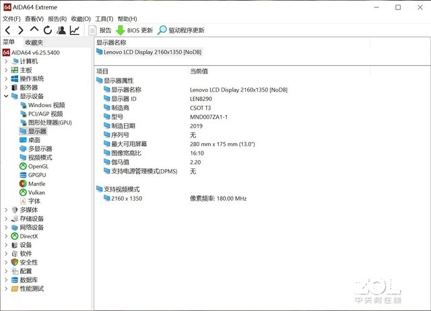
Task: Switch to the 收藏夹 tab
Action: [34, 42]
